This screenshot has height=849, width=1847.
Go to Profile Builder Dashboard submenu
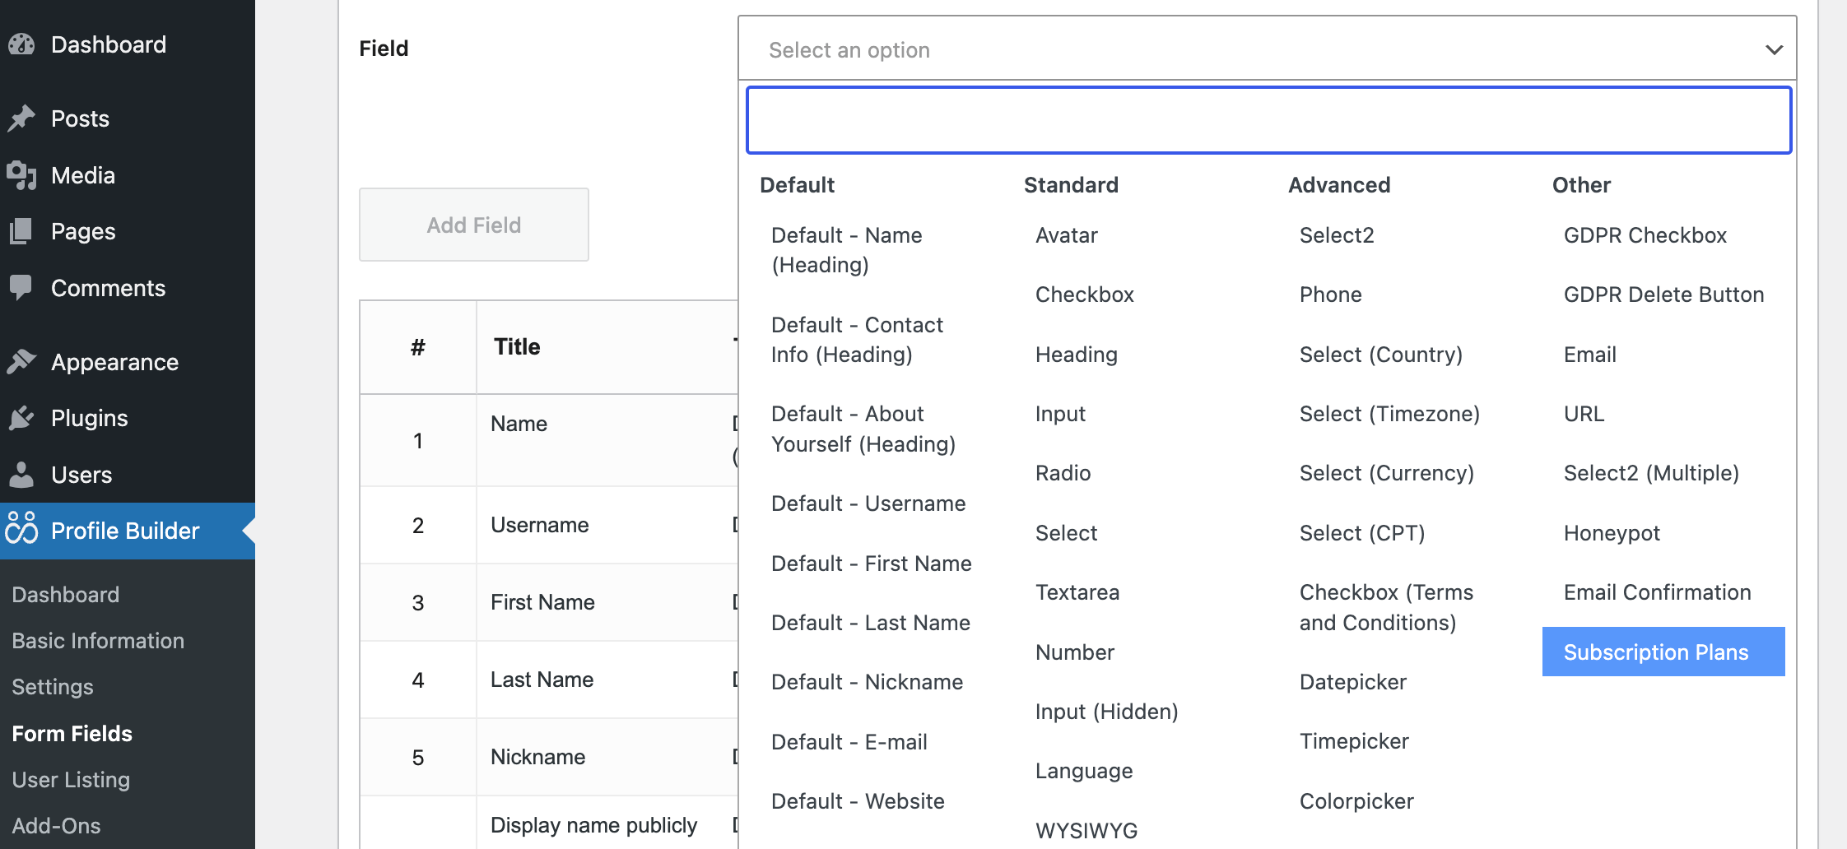point(66,594)
